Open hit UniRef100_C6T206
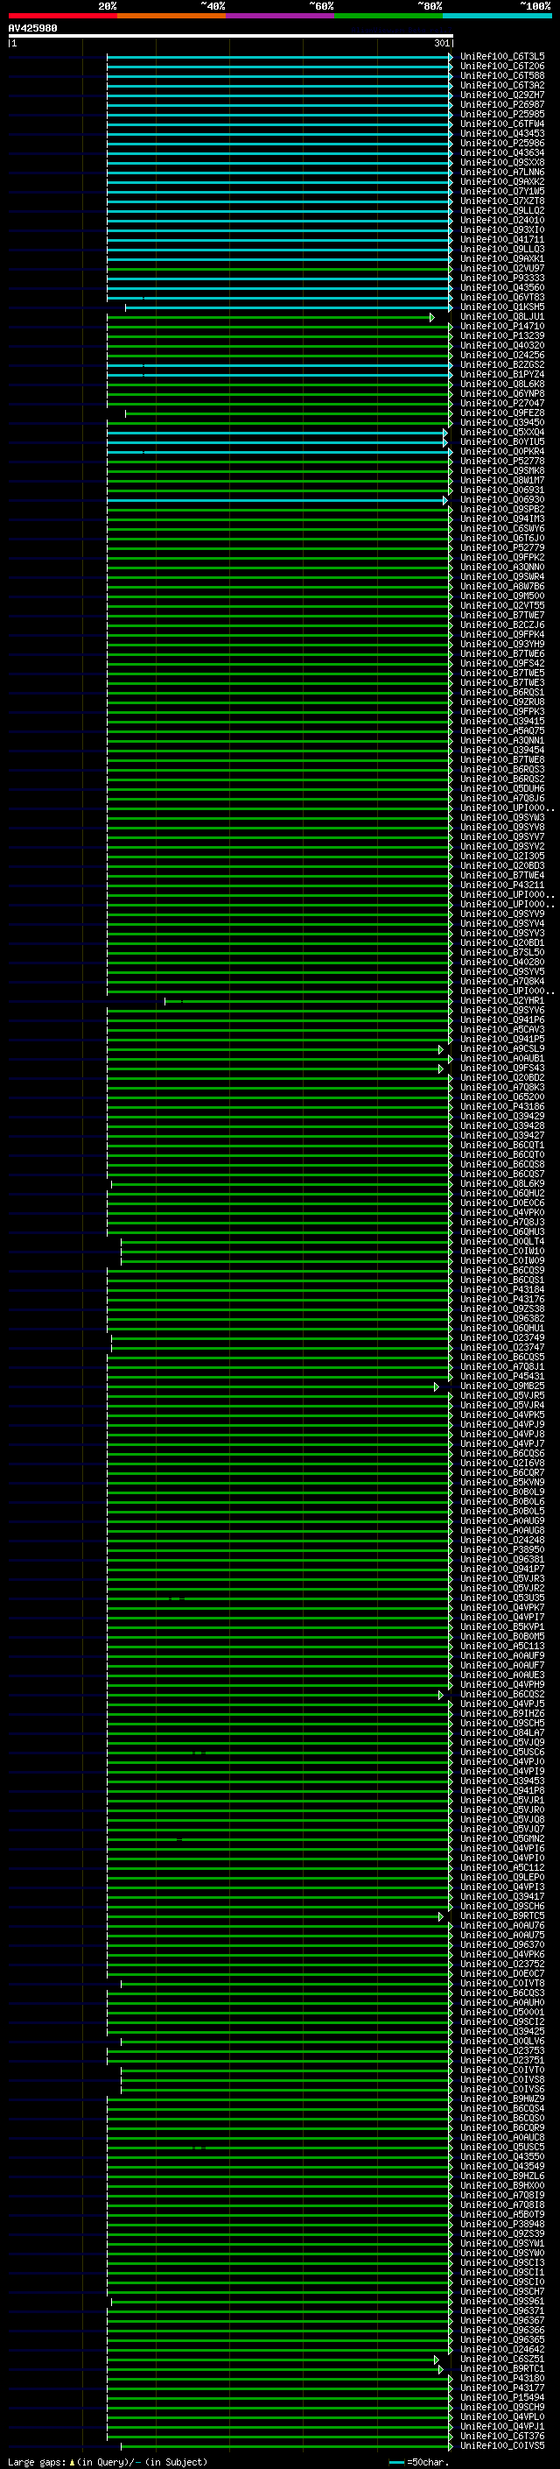 [x=502, y=67]
